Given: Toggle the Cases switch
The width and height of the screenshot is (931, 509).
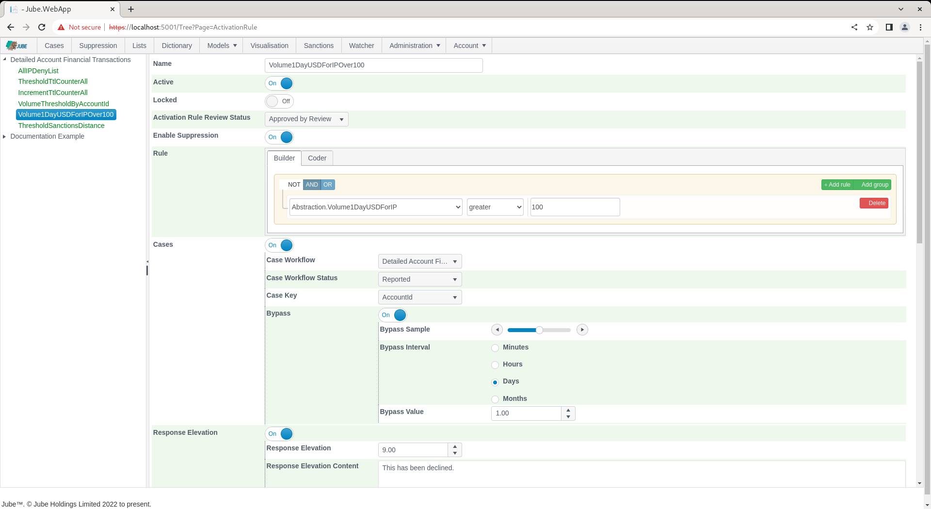Looking at the screenshot, I should 279,245.
